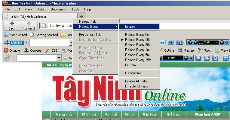Open the Bookmarks menu
Viewport: 230px width, 120px height.
59,9
